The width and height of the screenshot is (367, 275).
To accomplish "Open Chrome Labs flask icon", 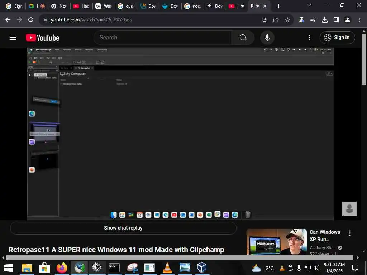I will pos(301,20).
